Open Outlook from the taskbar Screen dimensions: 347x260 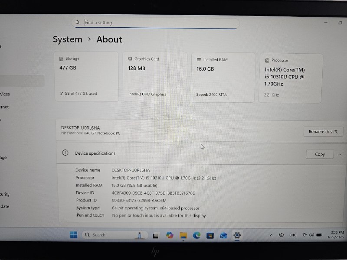click(223, 235)
